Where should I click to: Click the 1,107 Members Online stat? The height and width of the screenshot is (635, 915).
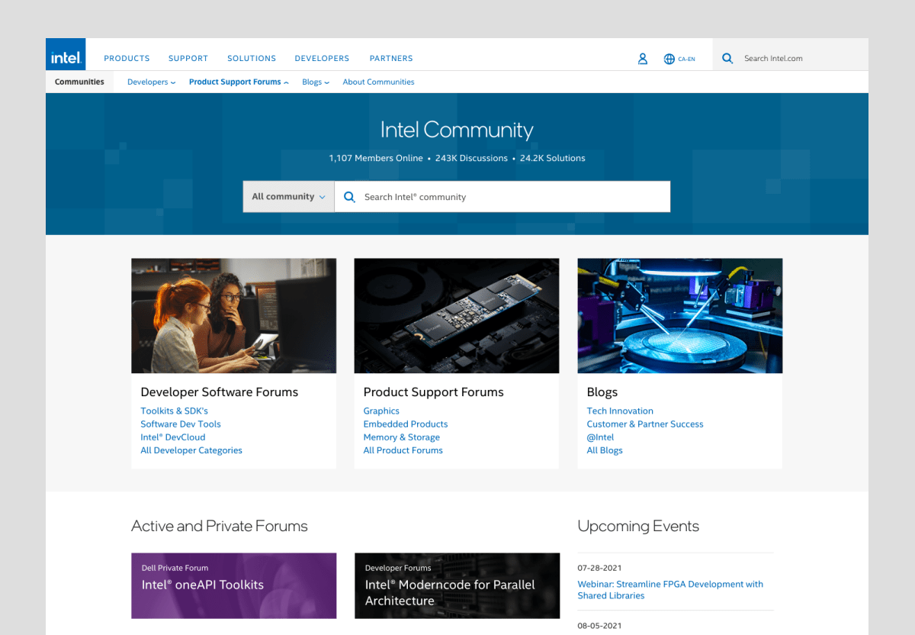point(376,158)
